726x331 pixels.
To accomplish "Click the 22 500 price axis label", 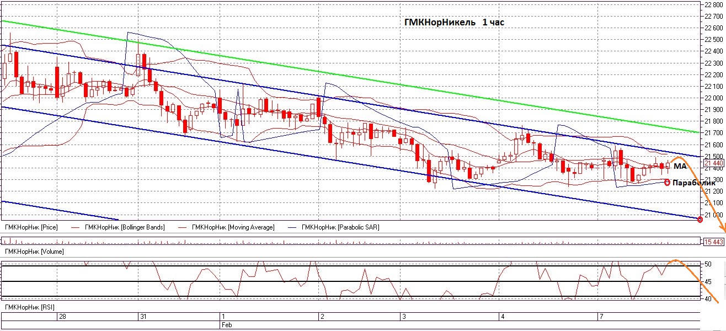I will [714, 39].
